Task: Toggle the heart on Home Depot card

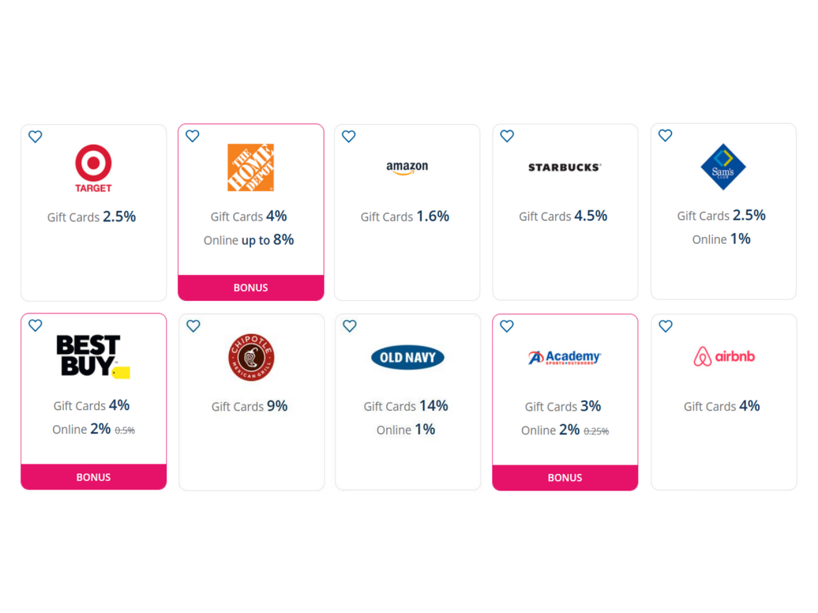Action: [193, 136]
